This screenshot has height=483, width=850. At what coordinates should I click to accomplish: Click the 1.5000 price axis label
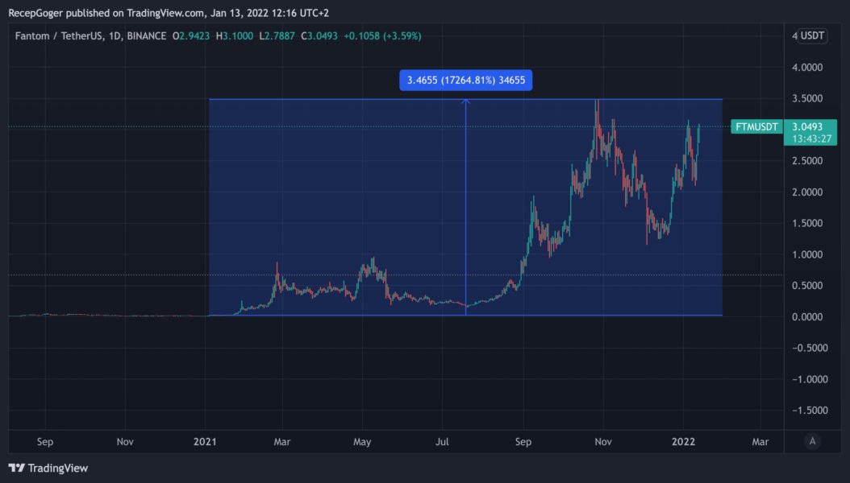point(807,223)
